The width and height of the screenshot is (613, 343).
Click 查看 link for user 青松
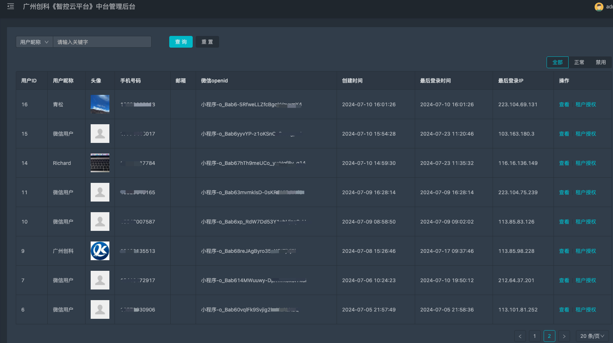[x=564, y=104]
